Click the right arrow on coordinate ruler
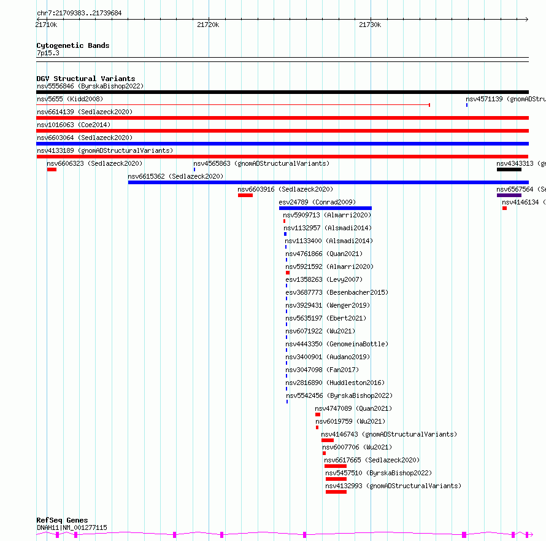The height and width of the screenshot is (541, 546). (x=526, y=20)
